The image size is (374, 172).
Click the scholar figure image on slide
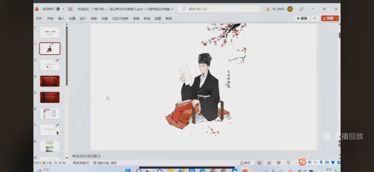point(198,91)
